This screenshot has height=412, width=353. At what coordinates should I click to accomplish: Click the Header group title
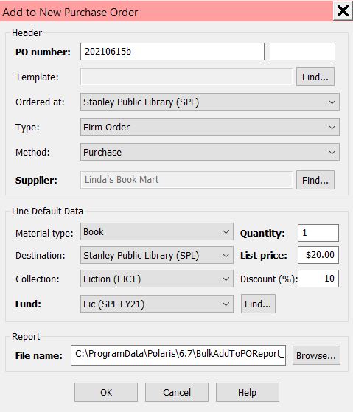[27, 33]
